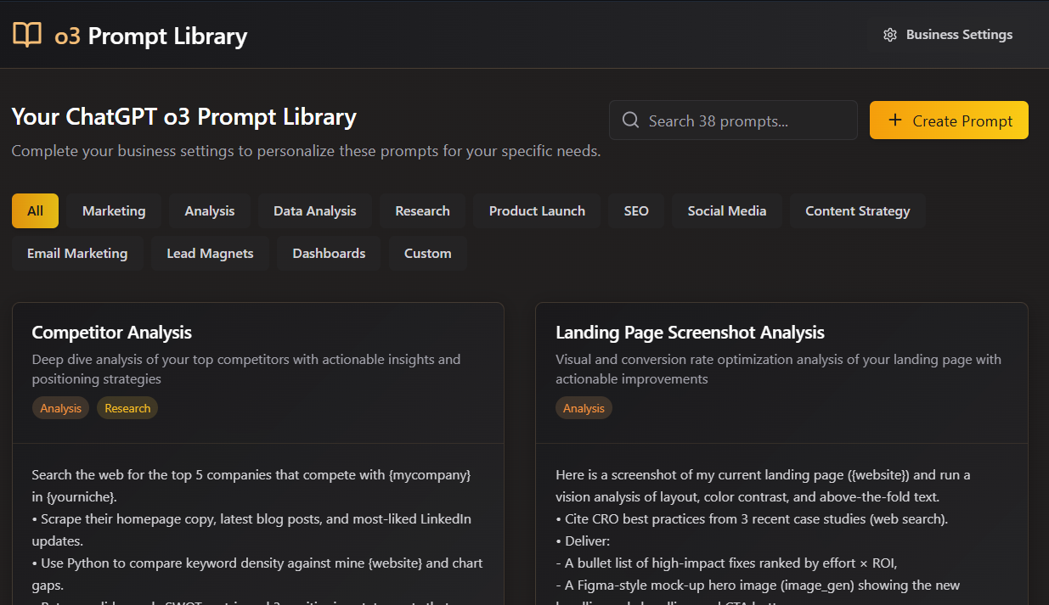Image resolution: width=1049 pixels, height=605 pixels.
Task: Show Lead Magnets prompts
Action: pyautogui.click(x=210, y=254)
